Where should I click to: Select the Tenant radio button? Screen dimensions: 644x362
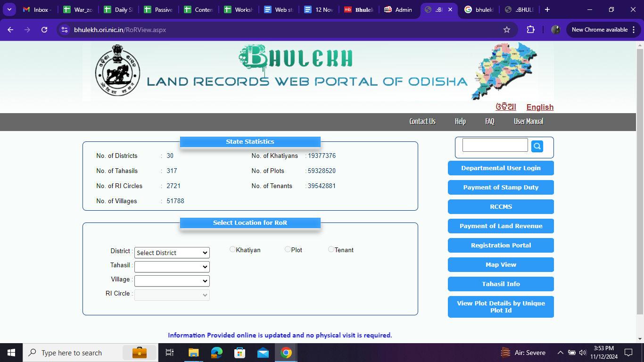(x=331, y=249)
